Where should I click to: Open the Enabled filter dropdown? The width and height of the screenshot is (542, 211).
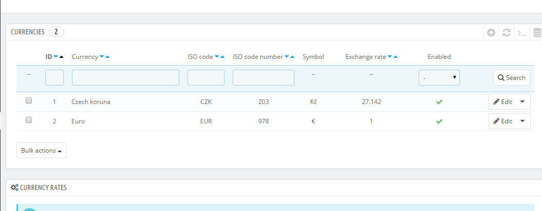pos(439,77)
